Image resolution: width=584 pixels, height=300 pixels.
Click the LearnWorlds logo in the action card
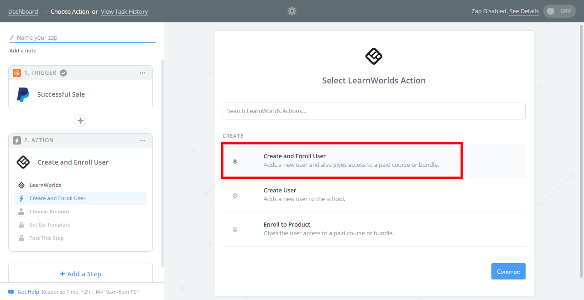[23, 162]
